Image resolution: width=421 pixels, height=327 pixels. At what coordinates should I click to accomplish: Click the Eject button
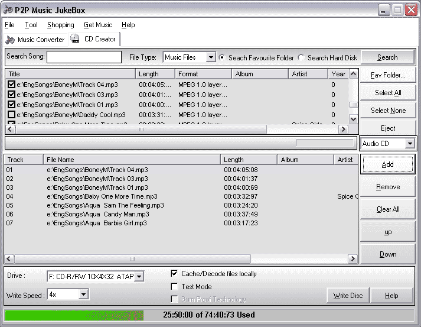(x=388, y=128)
